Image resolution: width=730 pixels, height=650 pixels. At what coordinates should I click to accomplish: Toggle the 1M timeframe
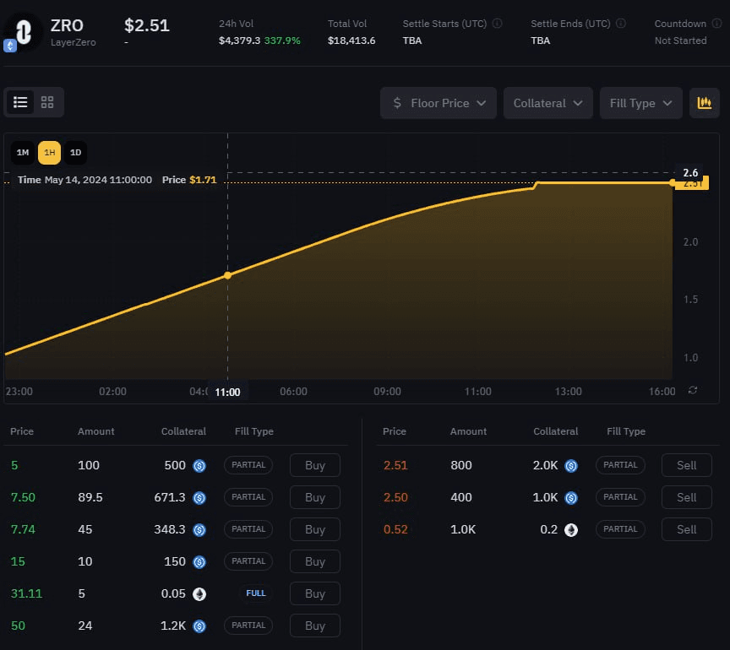pos(22,153)
